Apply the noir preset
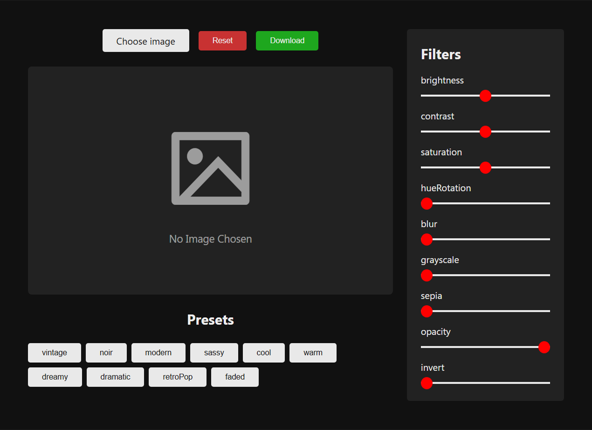The width and height of the screenshot is (592, 430). [x=106, y=353]
